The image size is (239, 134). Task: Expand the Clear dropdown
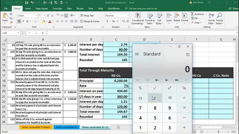coord(201,23)
